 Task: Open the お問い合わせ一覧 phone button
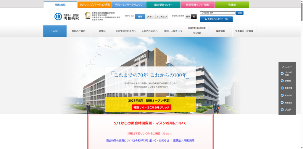[x=216, y=19]
